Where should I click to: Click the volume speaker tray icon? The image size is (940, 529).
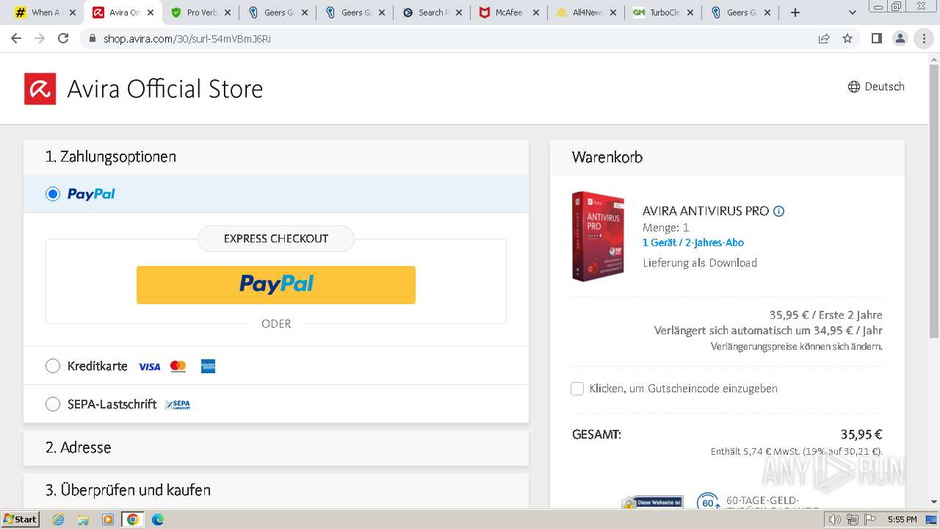pyautogui.click(x=835, y=519)
